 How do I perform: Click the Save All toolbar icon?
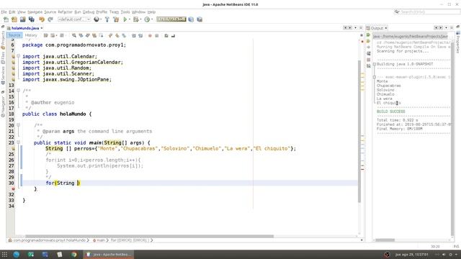tap(32, 19)
